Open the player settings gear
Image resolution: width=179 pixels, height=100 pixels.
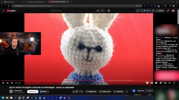point(161,83)
